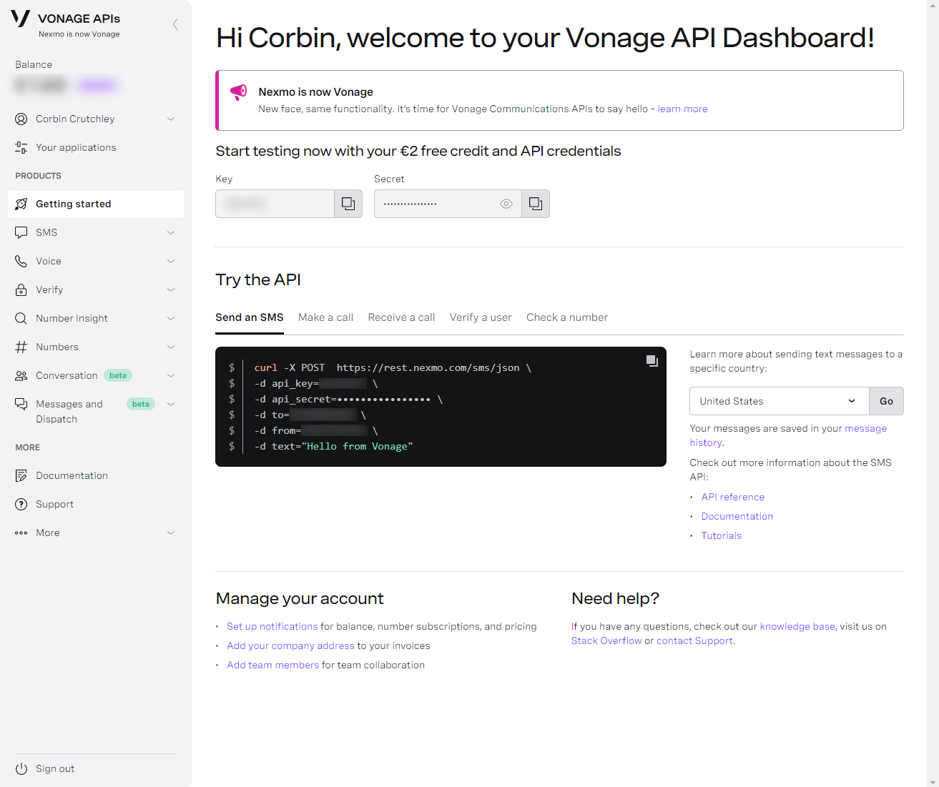This screenshot has width=939, height=787.
Task: Open the Tutorials link
Action: pyautogui.click(x=721, y=535)
